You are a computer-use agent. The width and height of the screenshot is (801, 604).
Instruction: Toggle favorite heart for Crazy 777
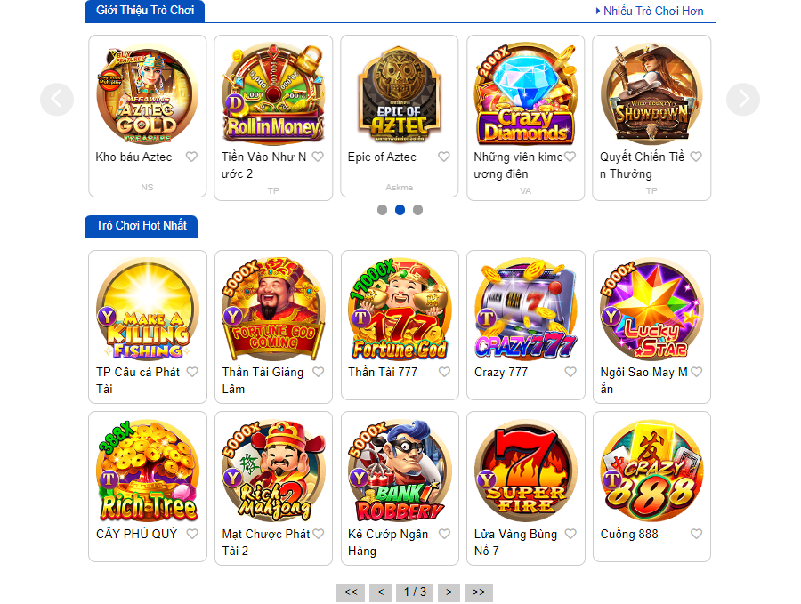570,372
